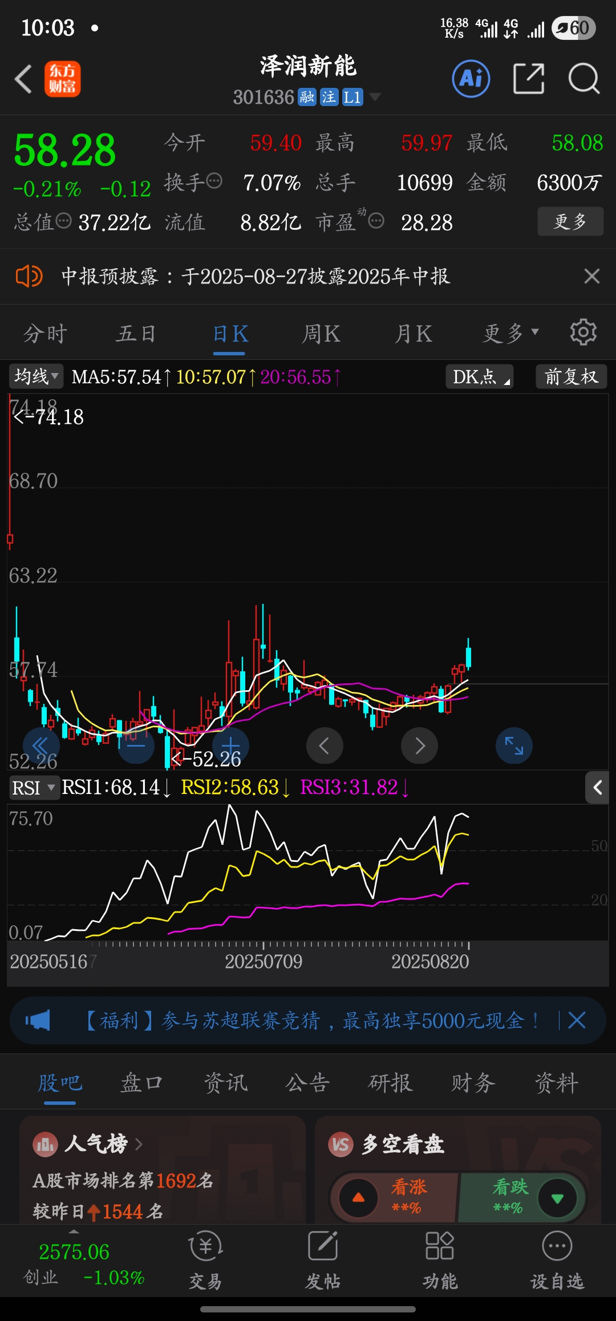The height and width of the screenshot is (1321, 616).
Task: Open the Ai assistant icon
Action: coord(471,78)
